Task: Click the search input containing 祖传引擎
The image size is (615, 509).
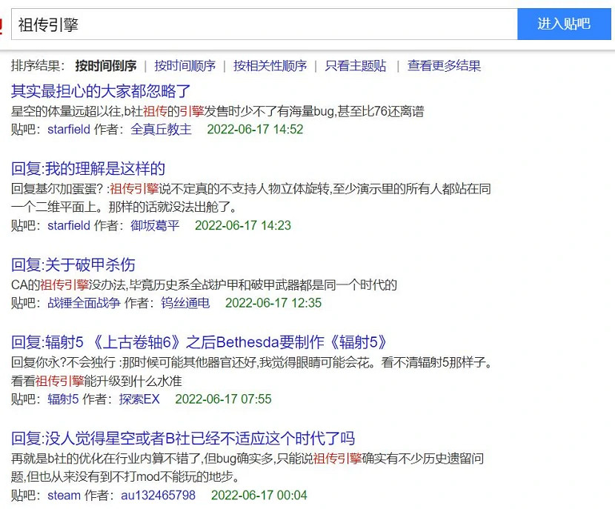Action: click(259, 23)
